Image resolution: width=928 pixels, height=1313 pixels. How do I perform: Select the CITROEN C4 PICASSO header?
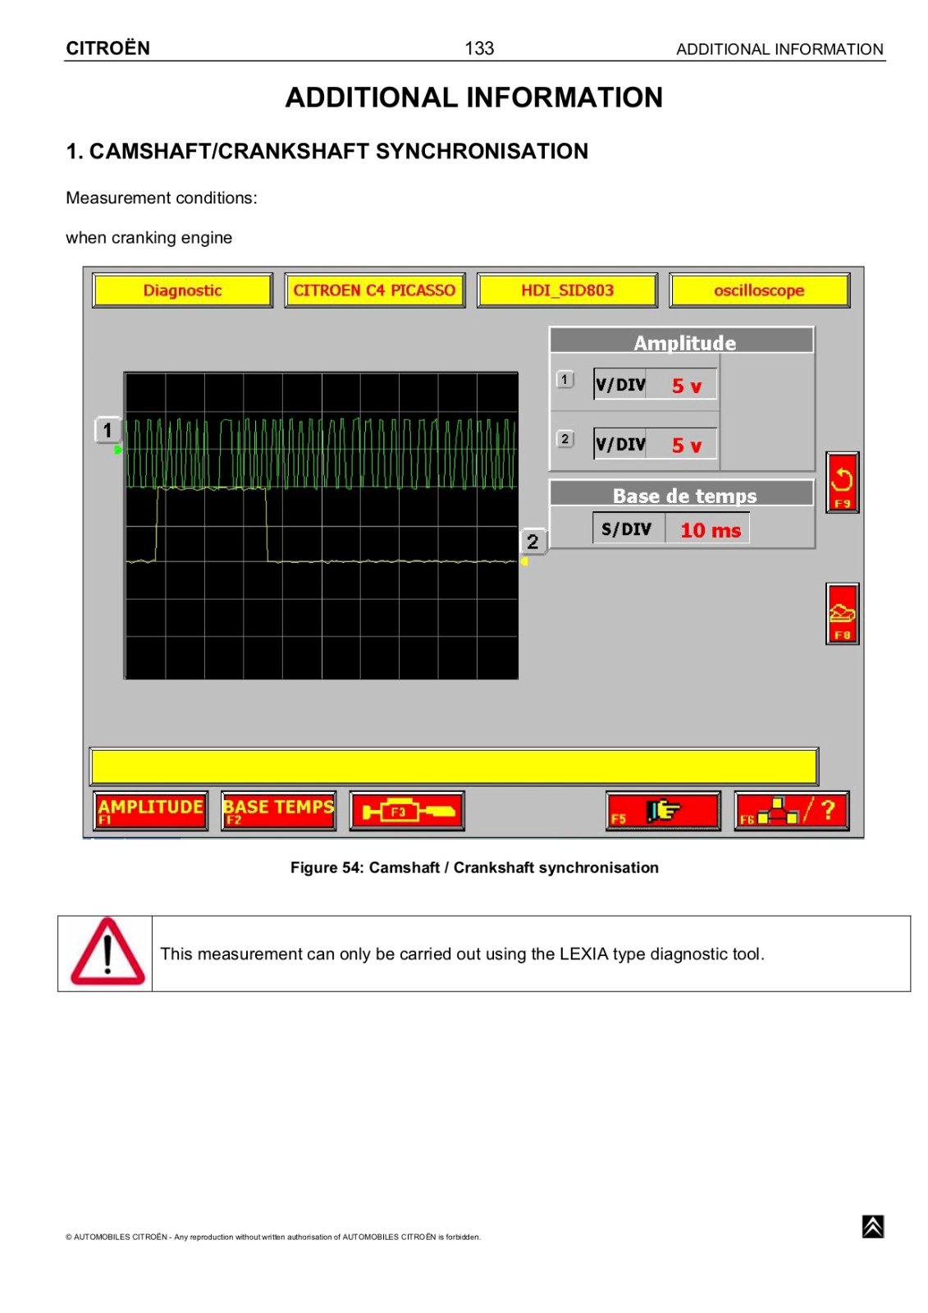click(374, 291)
